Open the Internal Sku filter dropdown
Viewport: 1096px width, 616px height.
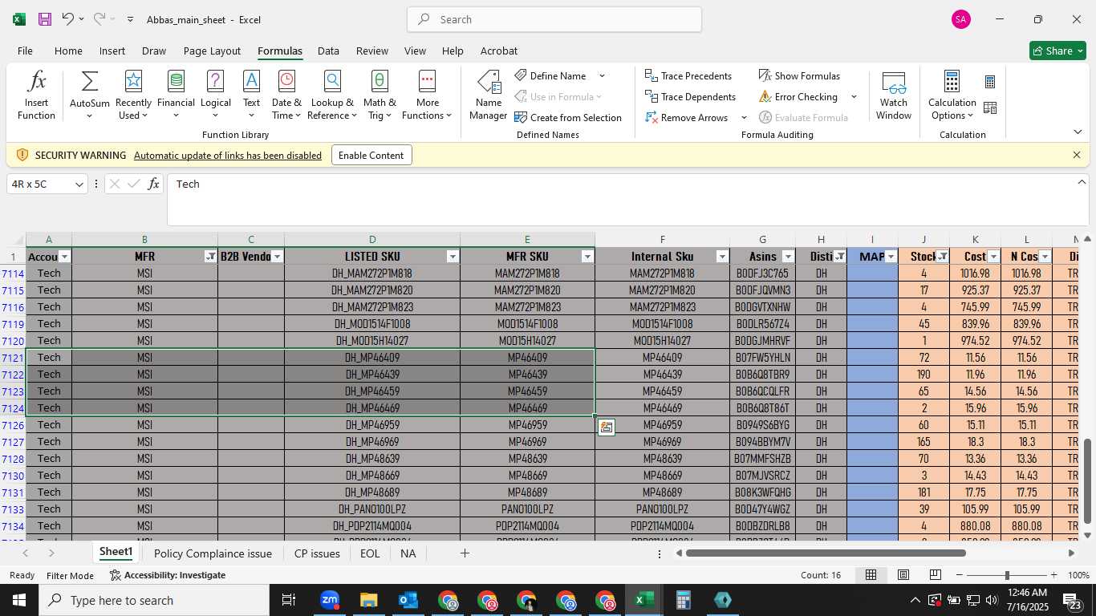[x=722, y=257]
